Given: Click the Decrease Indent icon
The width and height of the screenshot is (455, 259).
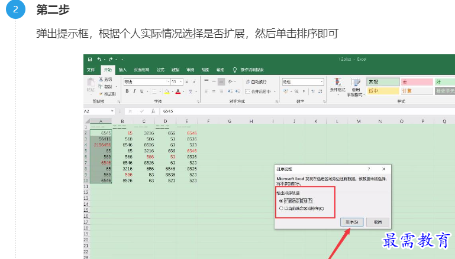Looking at the screenshot, I should (230, 91).
